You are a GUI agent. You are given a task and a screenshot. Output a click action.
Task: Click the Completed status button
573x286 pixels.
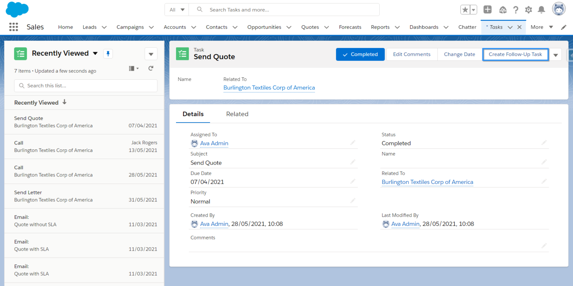pos(360,54)
